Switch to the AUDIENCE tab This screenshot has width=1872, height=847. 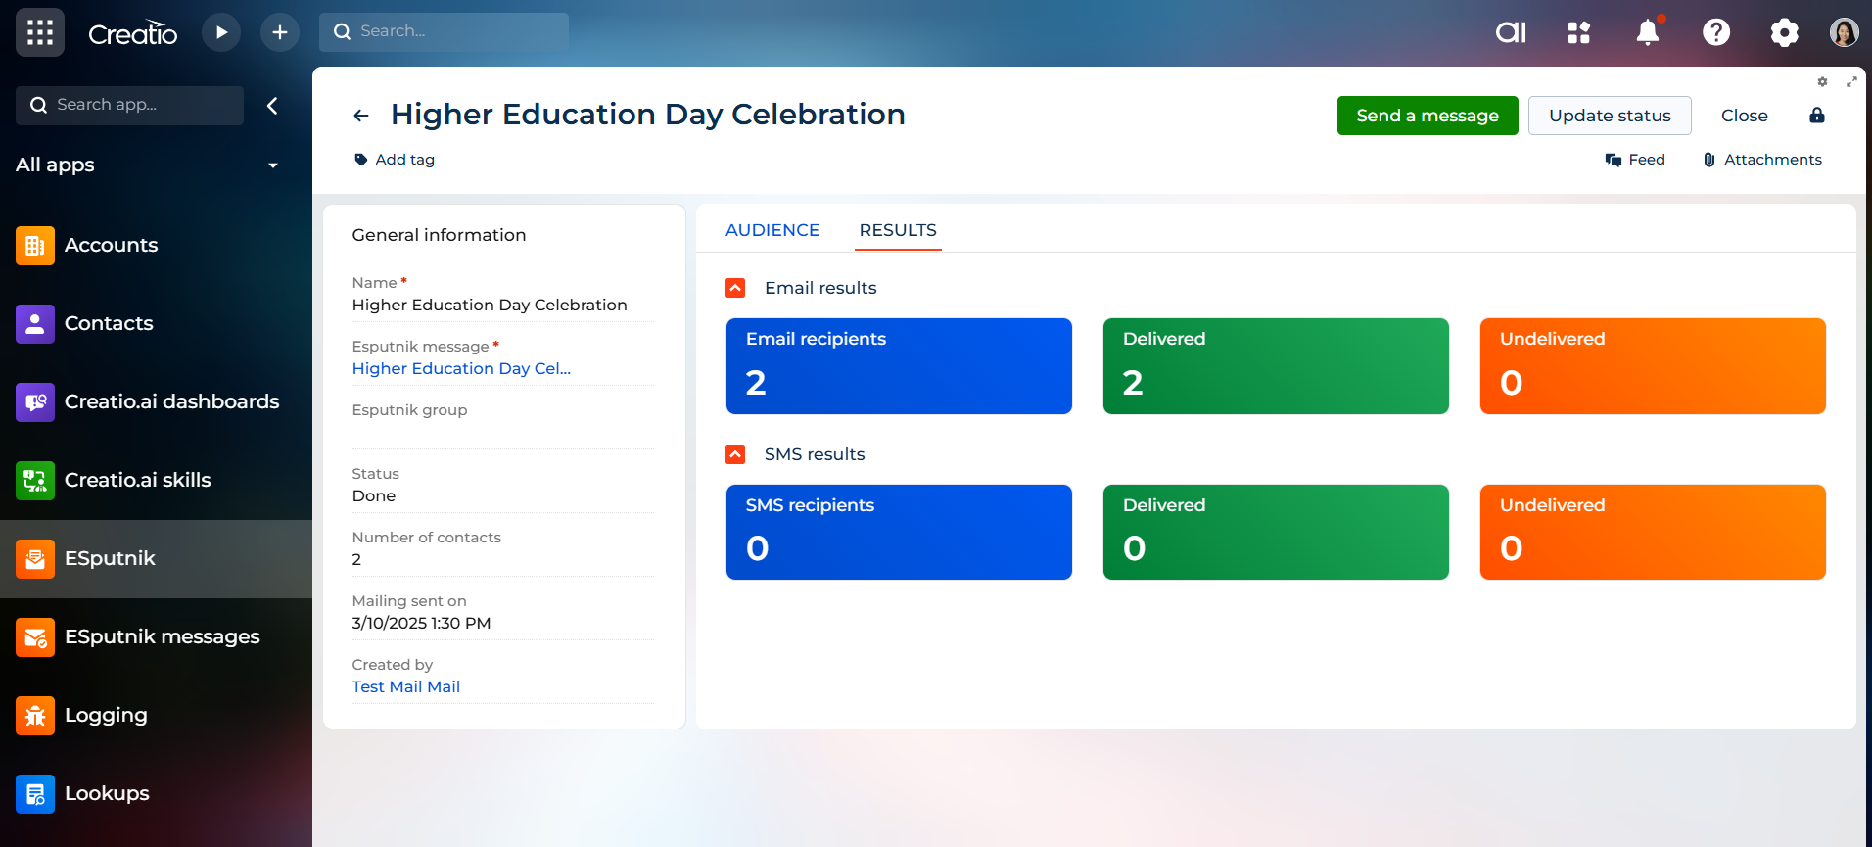772,230
